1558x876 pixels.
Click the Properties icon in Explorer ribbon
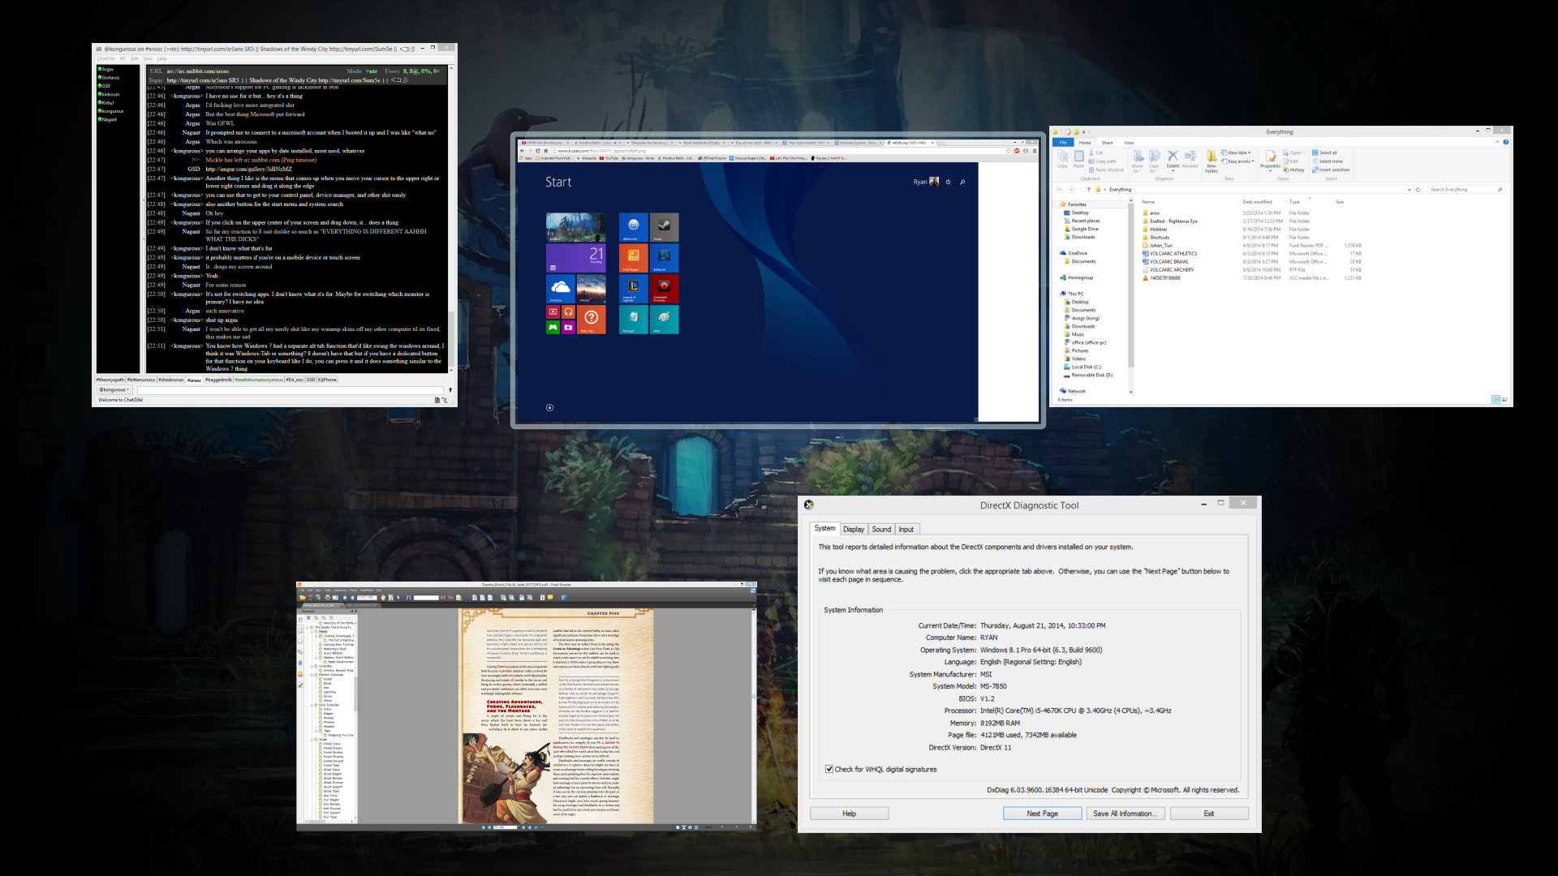pyautogui.click(x=1270, y=159)
